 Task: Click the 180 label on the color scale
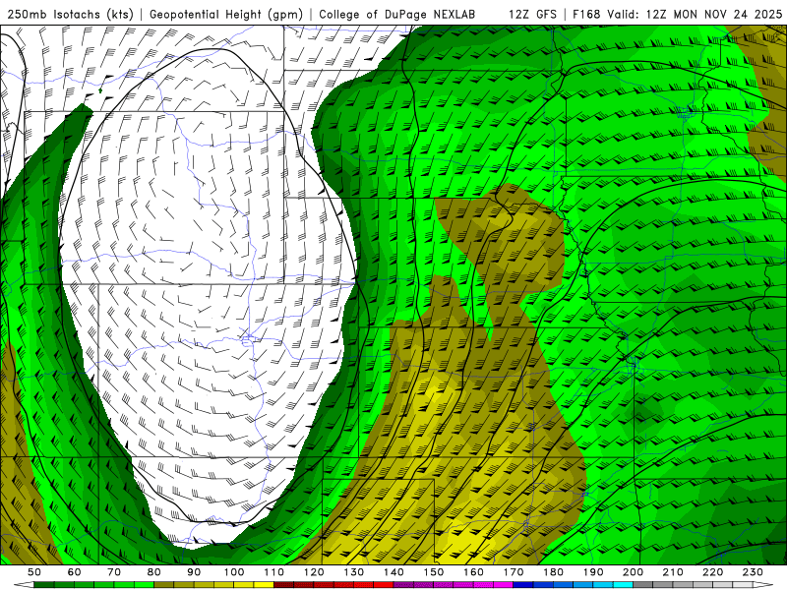click(554, 572)
